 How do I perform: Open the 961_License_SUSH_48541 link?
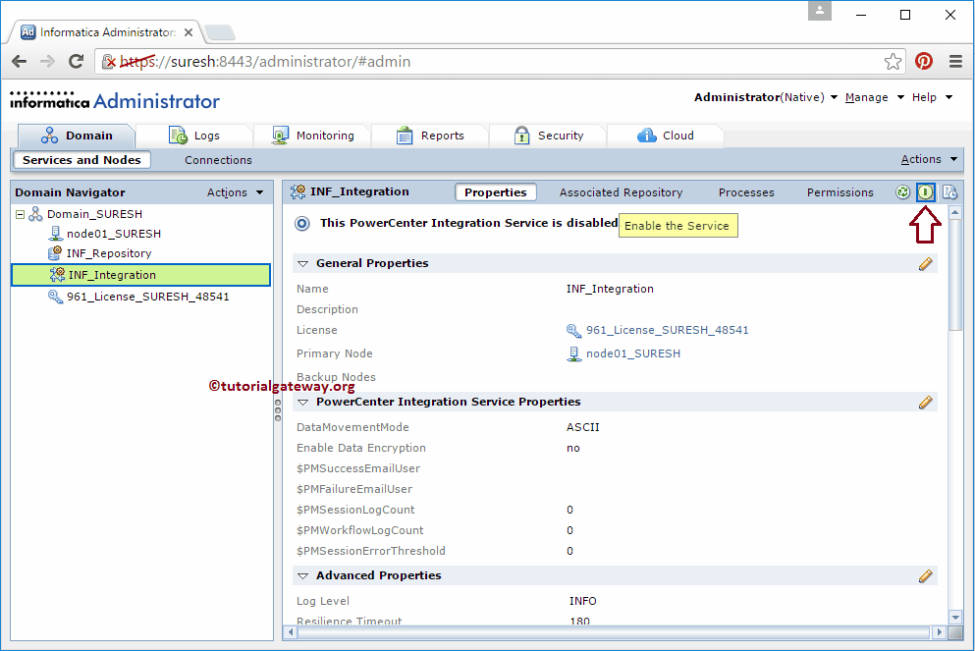[667, 331]
